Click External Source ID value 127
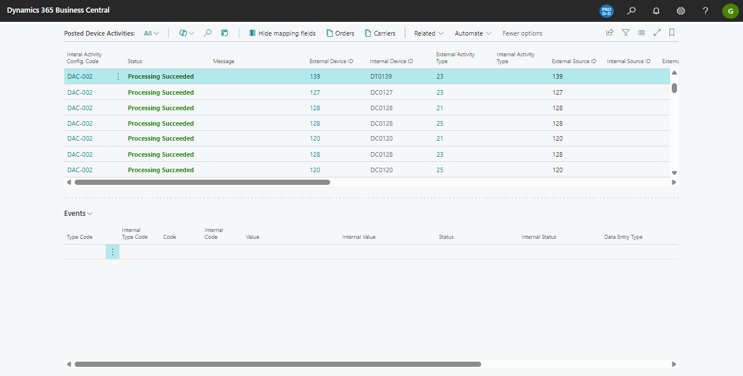Image resolution: width=743 pixels, height=376 pixels. pyautogui.click(x=558, y=92)
